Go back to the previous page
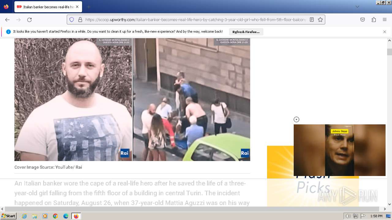This screenshot has height=220, width=392. (x=7, y=20)
